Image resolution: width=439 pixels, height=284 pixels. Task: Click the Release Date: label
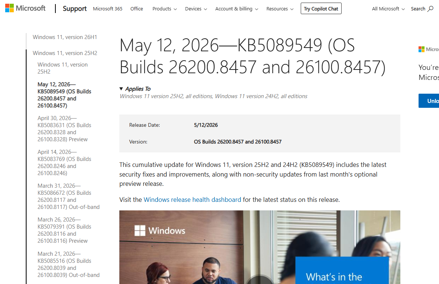pos(145,125)
